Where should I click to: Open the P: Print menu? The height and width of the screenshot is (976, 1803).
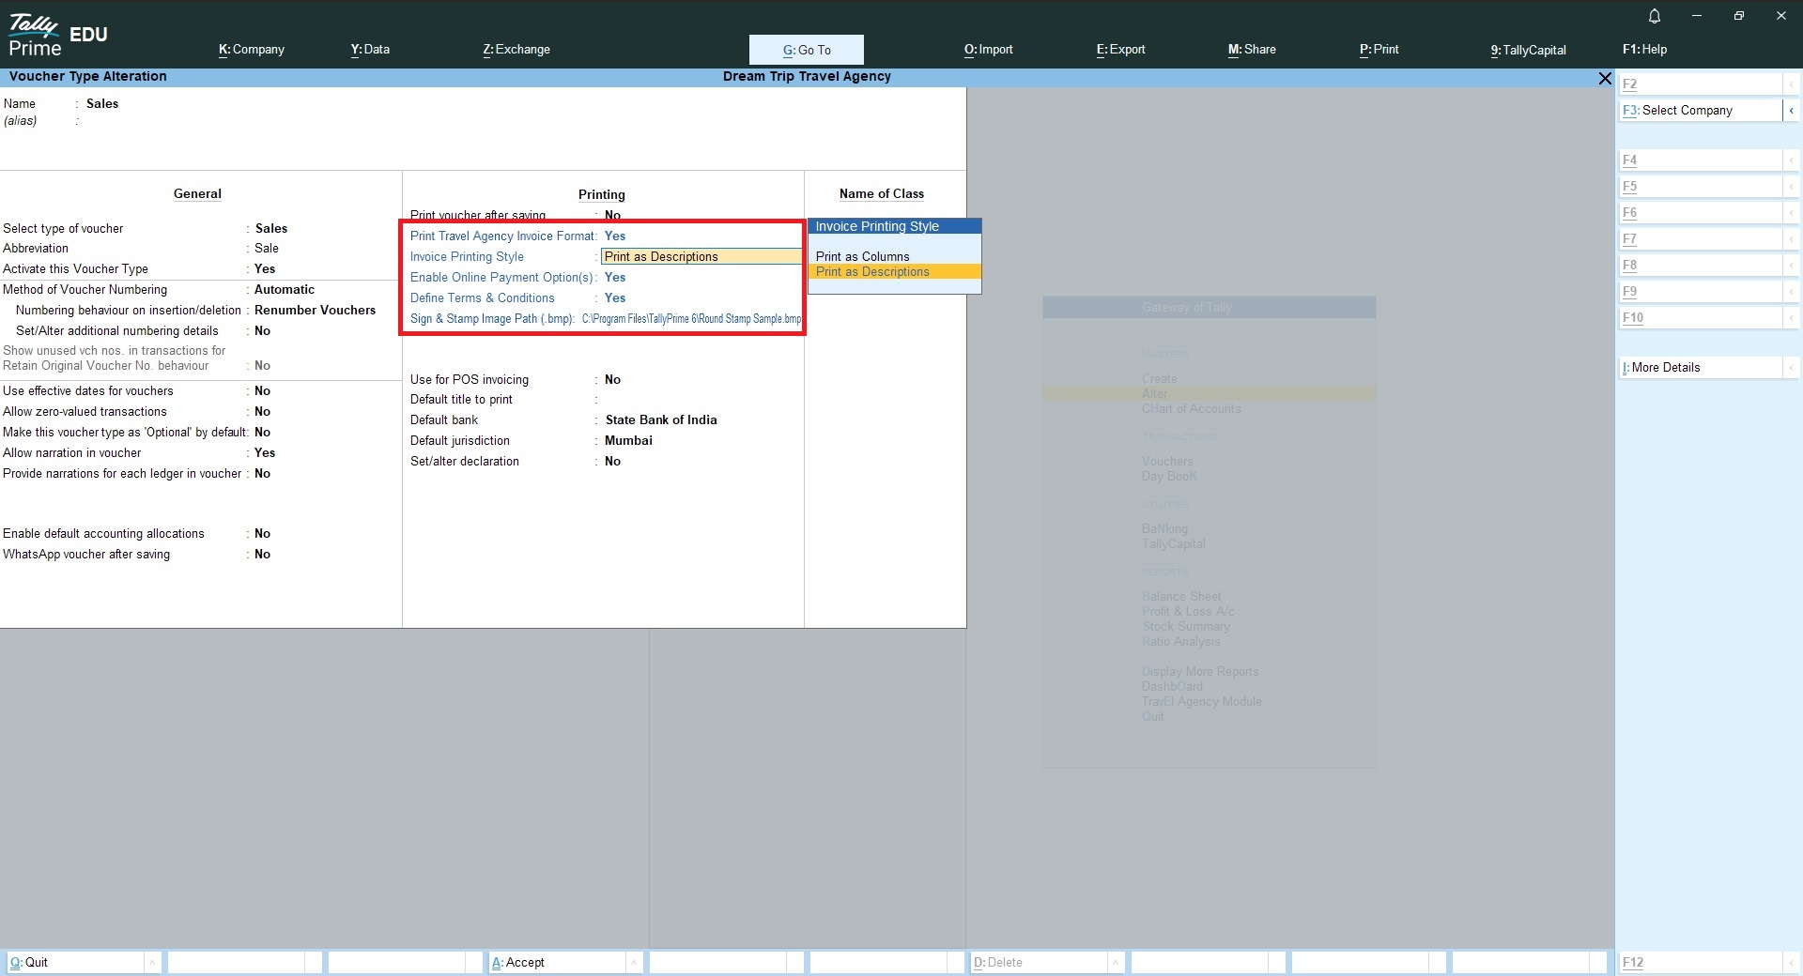coord(1379,50)
